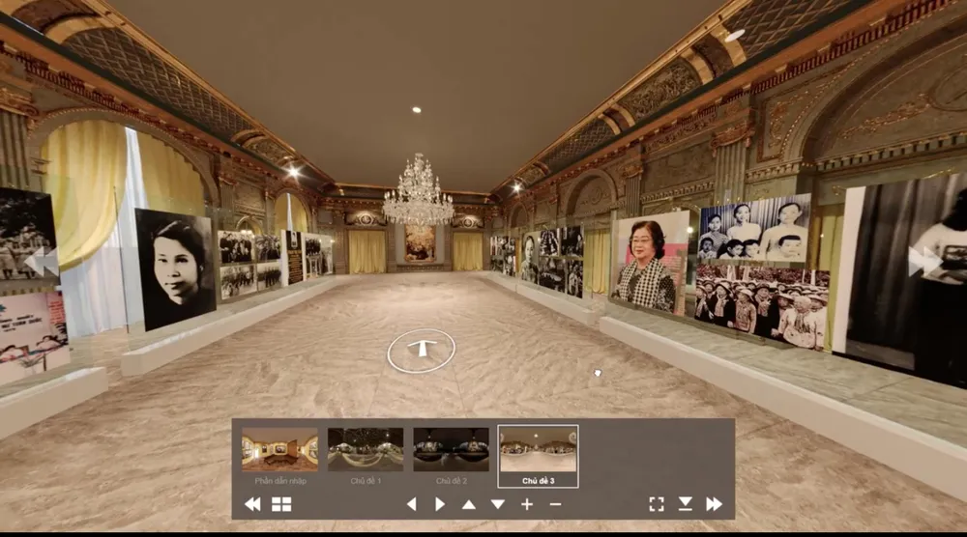Image resolution: width=967 pixels, height=537 pixels.
Task: Tilt the view down with arrow
Action: pyautogui.click(x=498, y=504)
